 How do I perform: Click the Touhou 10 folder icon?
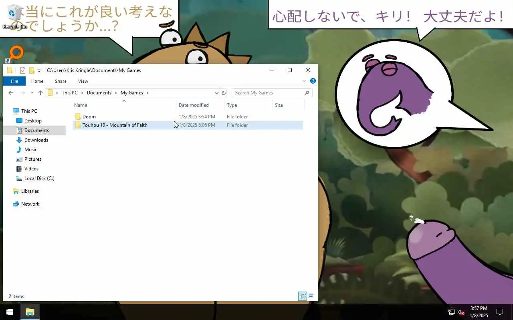coord(78,125)
